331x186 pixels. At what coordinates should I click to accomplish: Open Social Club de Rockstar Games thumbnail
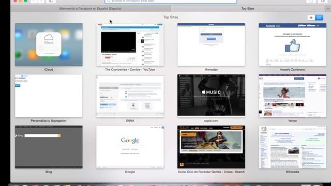pyautogui.click(x=212, y=147)
